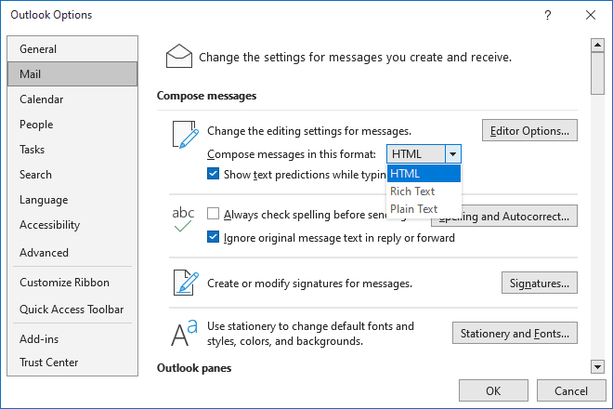
Task: Click the Outlook Options title text
Action: pyautogui.click(x=51, y=15)
